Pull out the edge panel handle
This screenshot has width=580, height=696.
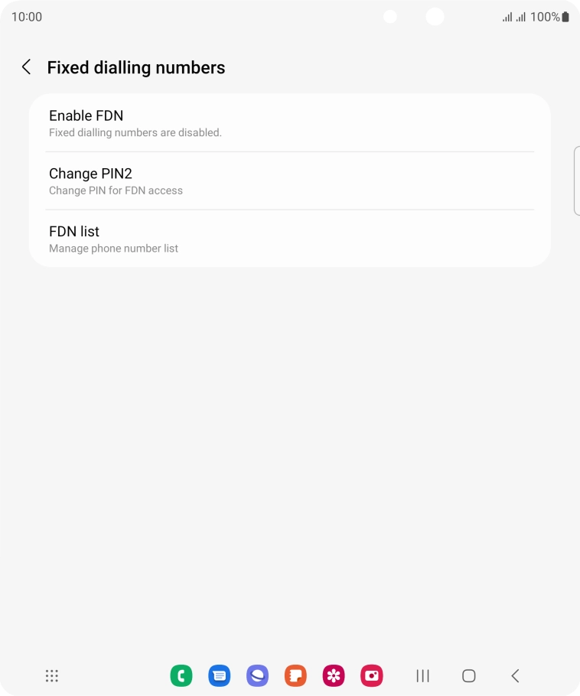(x=576, y=181)
